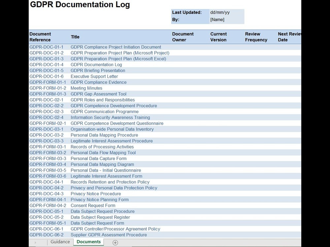
Task: Select the [Name] cell beside By
Action: point(227,20)
